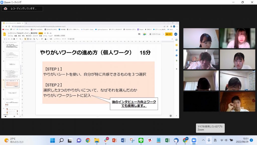Show hidden system tray icons
Screen dimensions: 257x145
(x=203, y=140)
